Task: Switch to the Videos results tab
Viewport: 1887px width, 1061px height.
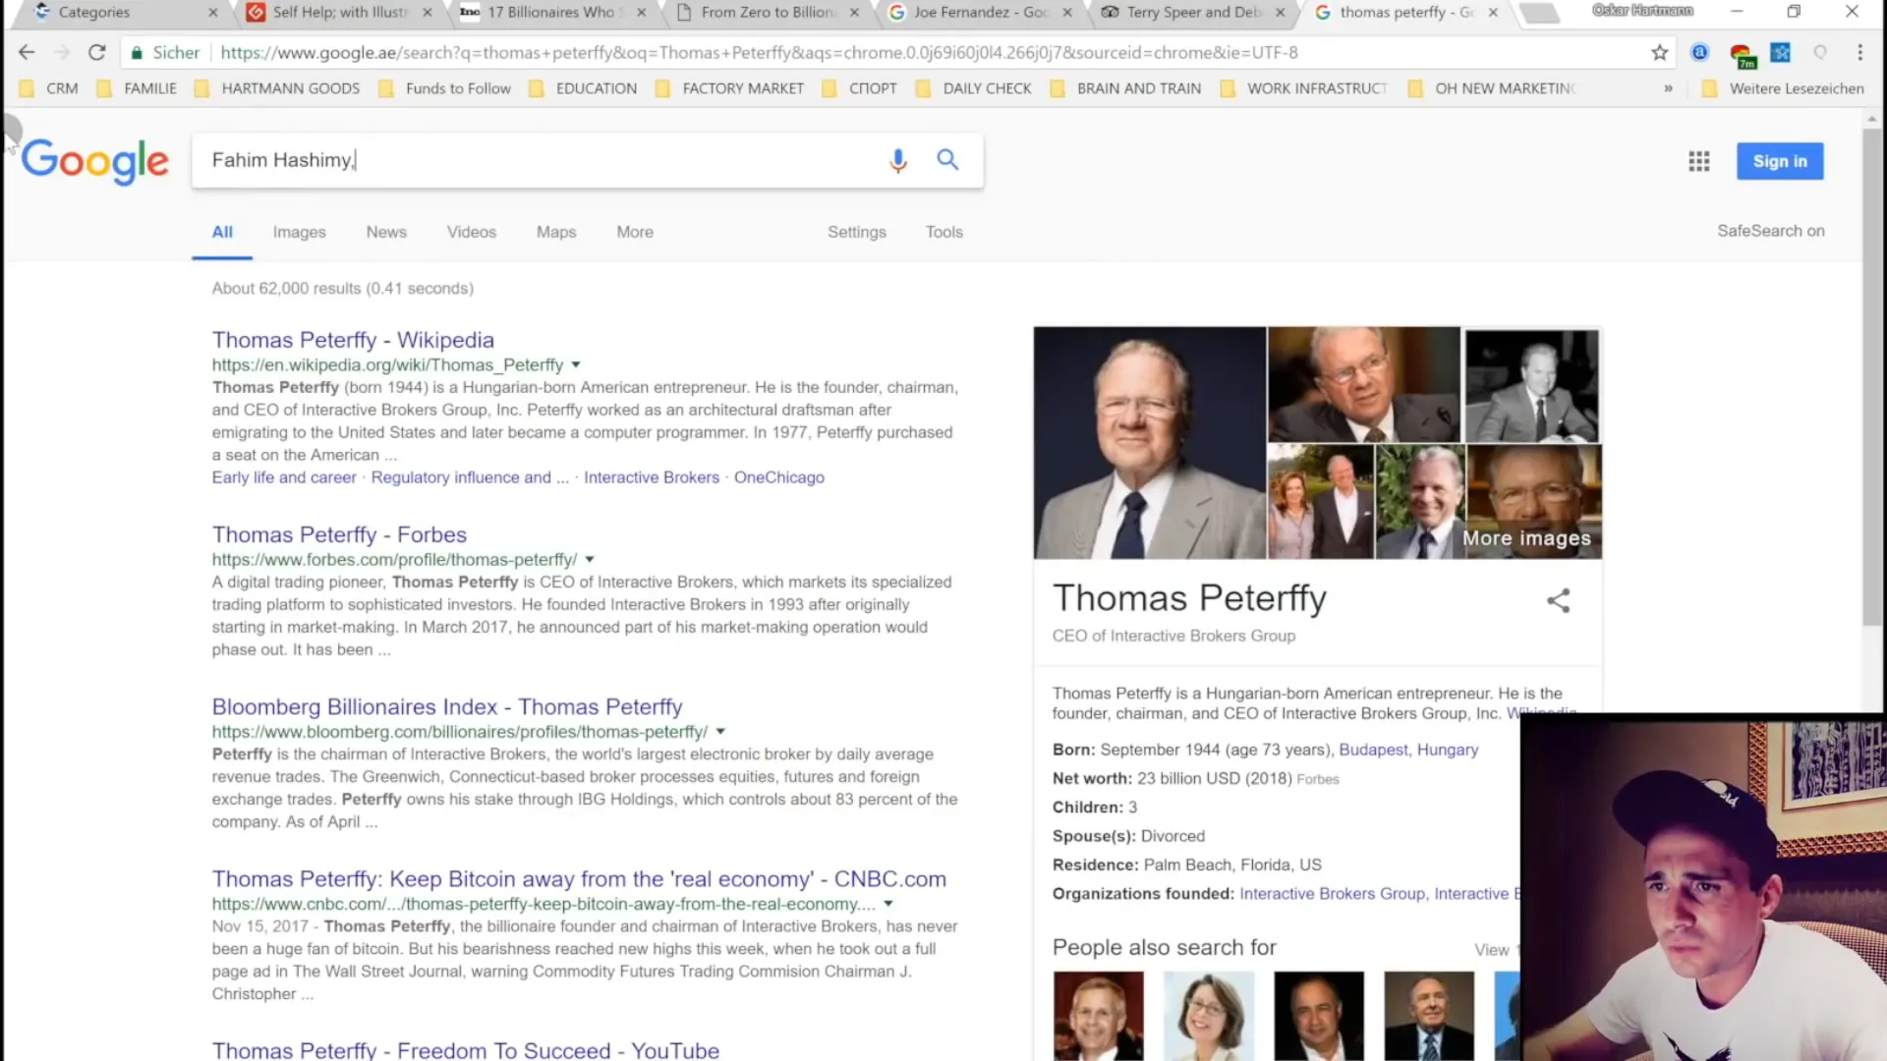Action: pos(472,232)
